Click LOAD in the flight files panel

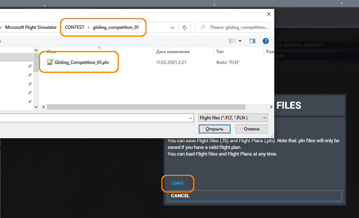tap(177, 183)
